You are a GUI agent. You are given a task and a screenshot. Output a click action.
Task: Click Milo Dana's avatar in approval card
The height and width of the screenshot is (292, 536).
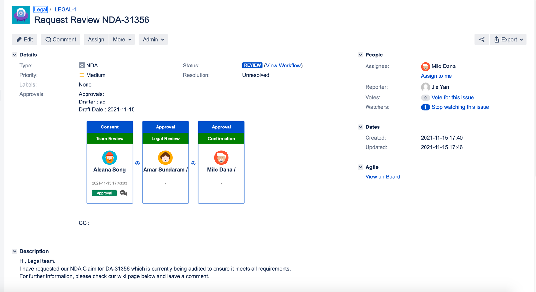point(221,158)
